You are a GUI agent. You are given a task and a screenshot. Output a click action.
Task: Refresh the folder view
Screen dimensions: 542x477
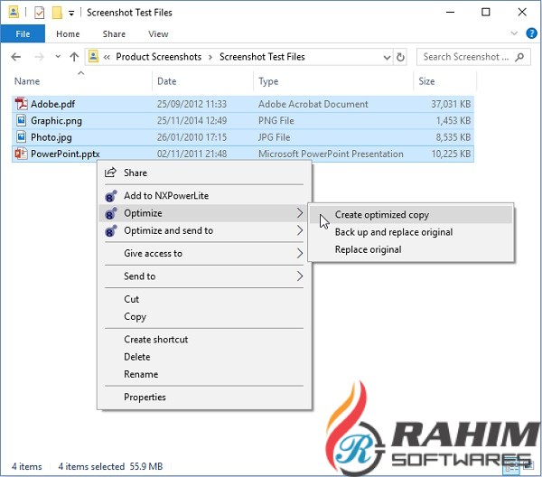tap(400, 57)
